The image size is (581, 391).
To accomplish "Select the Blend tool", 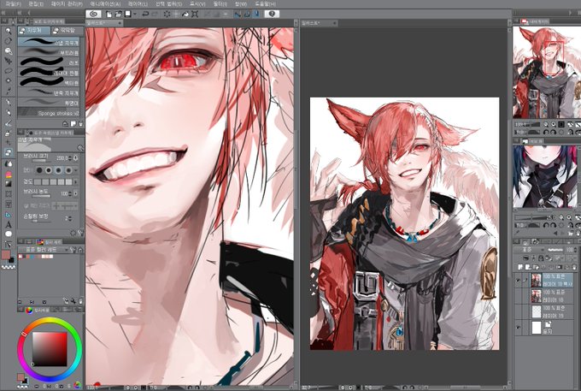I will (8, 163).
